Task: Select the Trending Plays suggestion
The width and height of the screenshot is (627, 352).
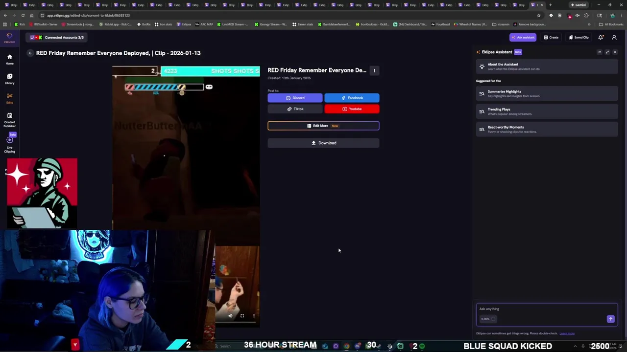Action: [x=547, y=111]
